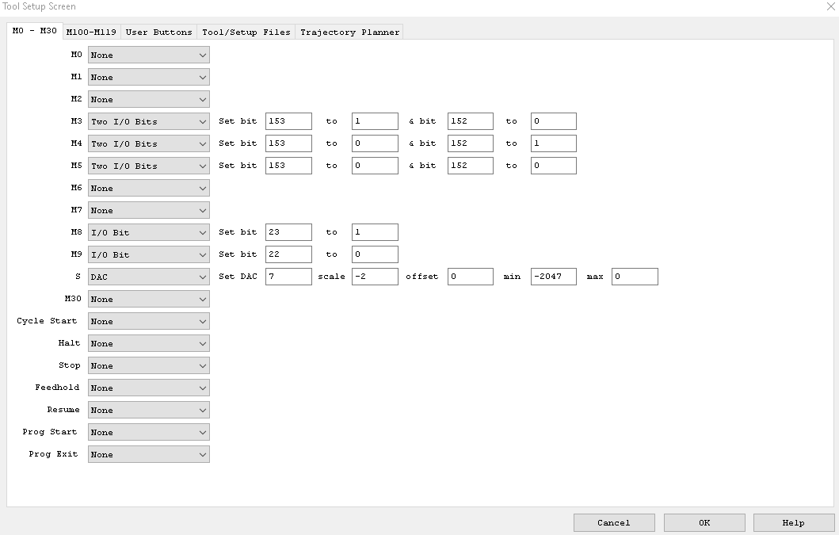Open the Cycle Start action dropdown
Viewport: 839px width, 535px height.
[x=148, y=322]
